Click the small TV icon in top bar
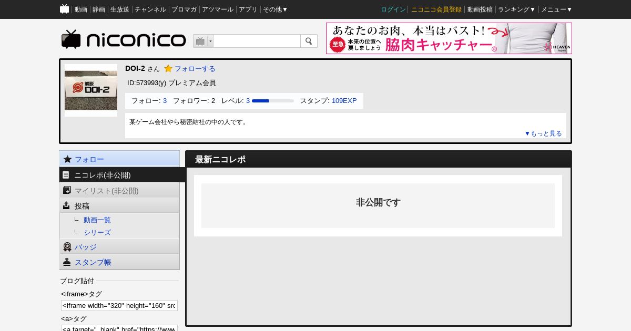Viewport: 631px width, 331px height. coord(64,9)
